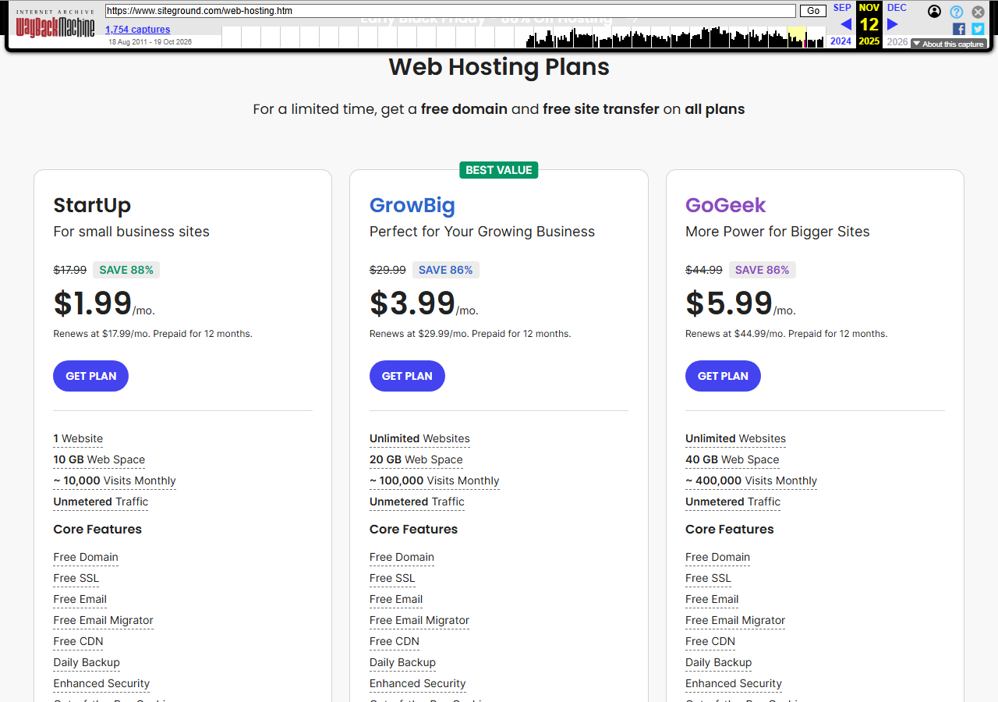Screen dimensions: 998x702
Task: Click '~ 400,000 Visits Monthly' text
Action: 751,481
